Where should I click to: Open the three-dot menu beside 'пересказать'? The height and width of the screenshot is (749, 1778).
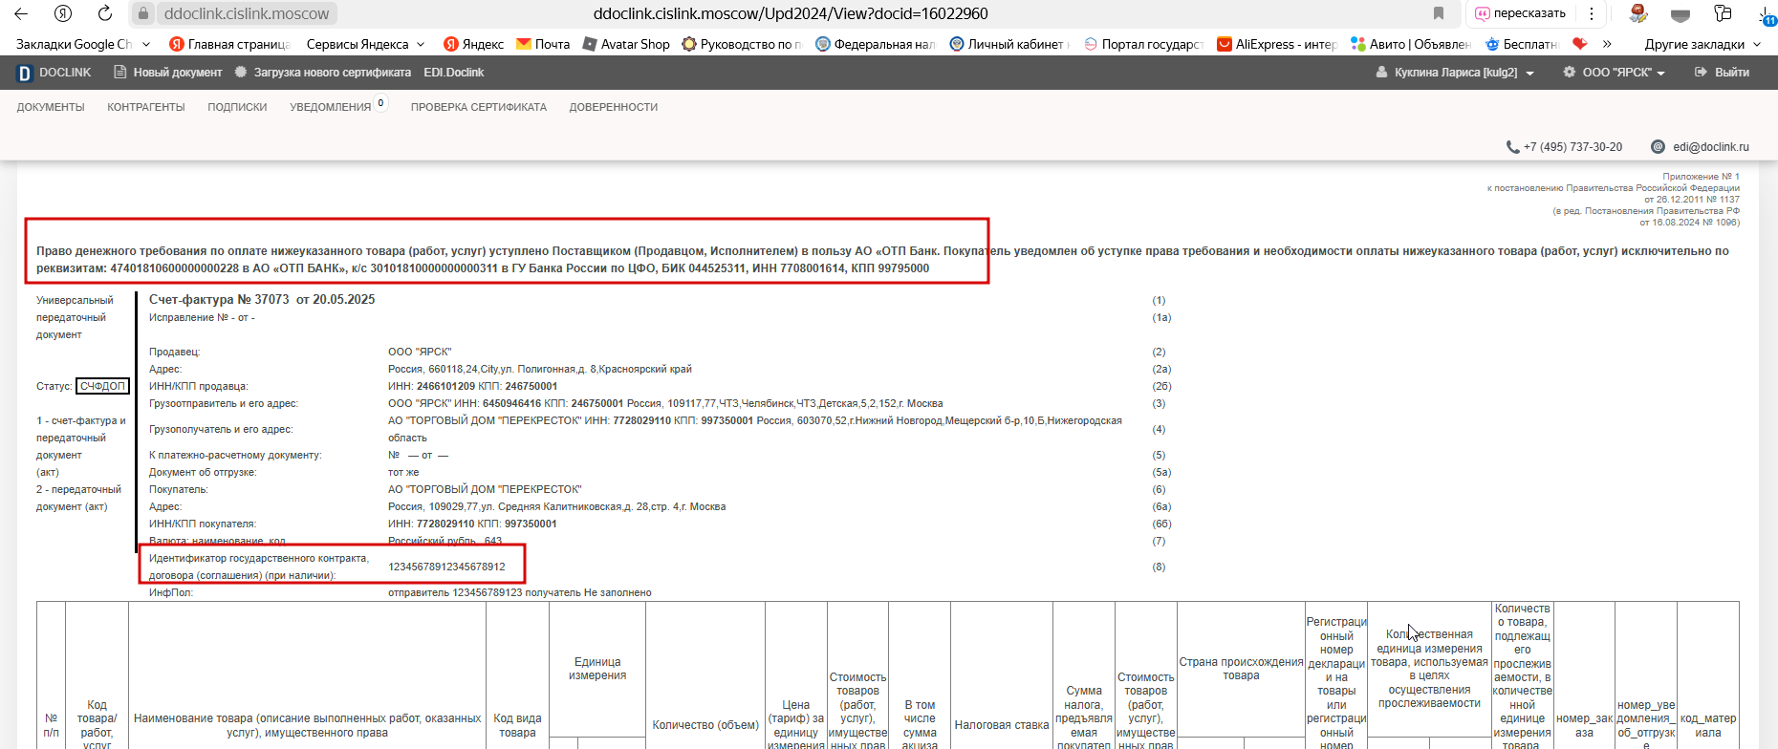pyautogui.click(x=1592, y=13)
